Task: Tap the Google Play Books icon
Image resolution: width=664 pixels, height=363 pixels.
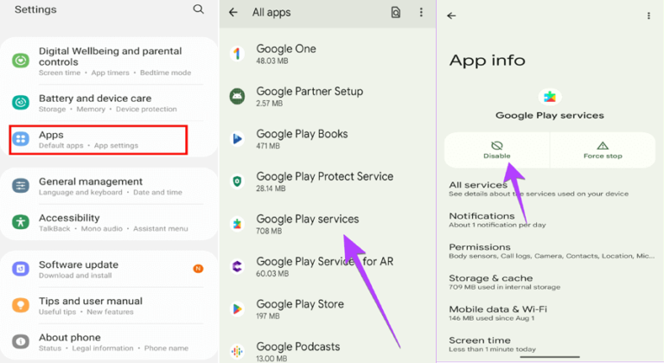Action: [x=237, y=139]
